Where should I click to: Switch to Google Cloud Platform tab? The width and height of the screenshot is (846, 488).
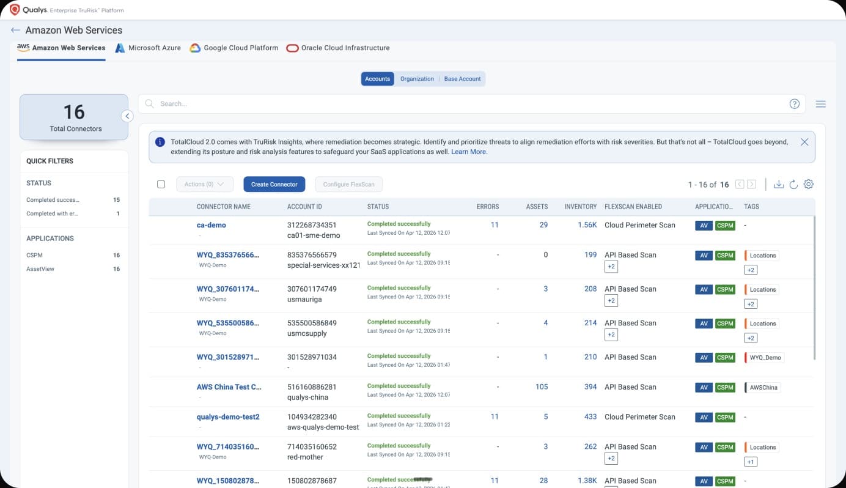234,48
